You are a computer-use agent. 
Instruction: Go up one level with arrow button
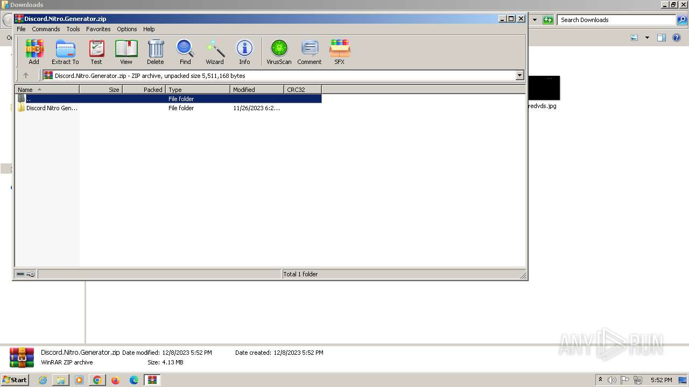(25, 76)
